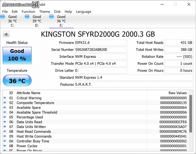
Task: Open the File menu
Action: (x=5, y=12)
